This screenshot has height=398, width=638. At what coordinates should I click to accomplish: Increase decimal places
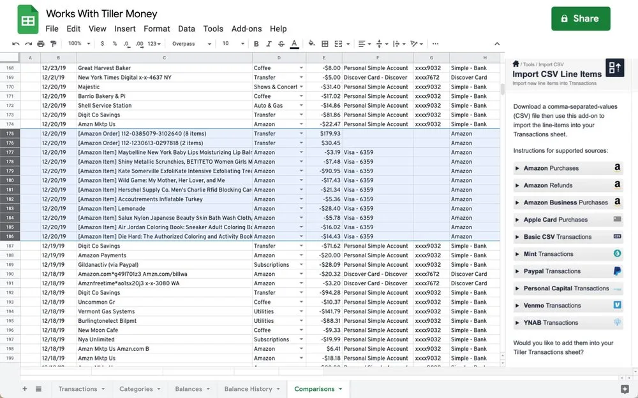(x=139, y=44)
